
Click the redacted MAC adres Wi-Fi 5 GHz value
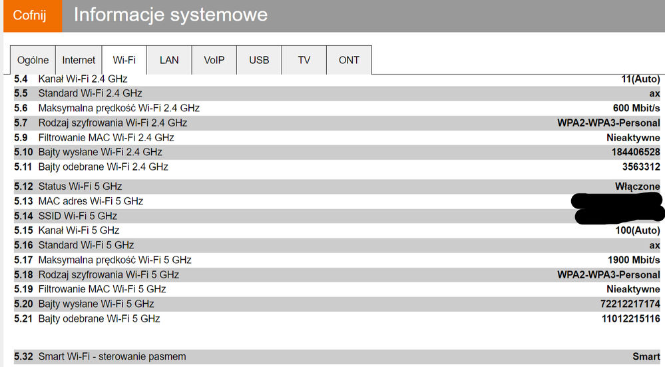616,200
